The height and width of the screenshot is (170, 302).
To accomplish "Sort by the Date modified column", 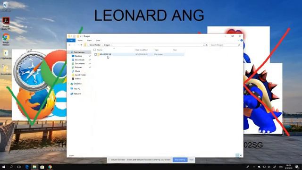I will pyautogui.click(x=142, y=50).
